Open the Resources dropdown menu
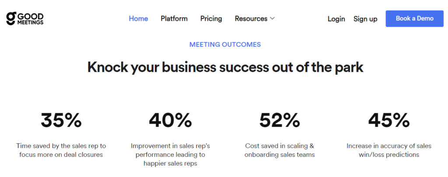 (251, 19)
